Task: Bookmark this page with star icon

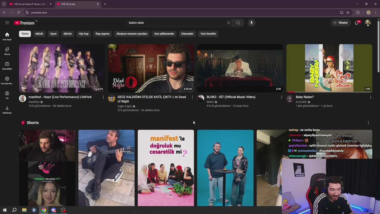Action: click(348, 12)
